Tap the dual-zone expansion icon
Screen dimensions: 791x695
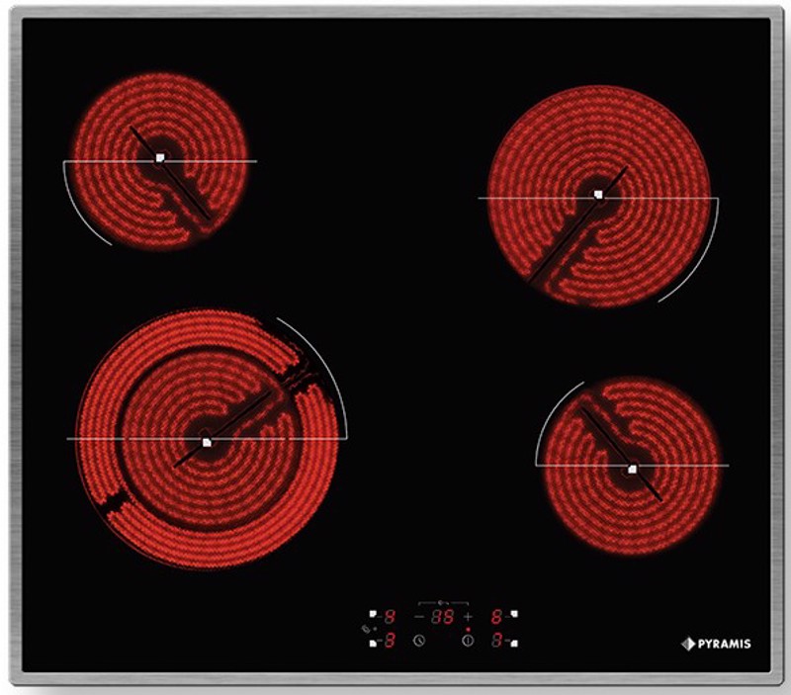coord(366,630)
